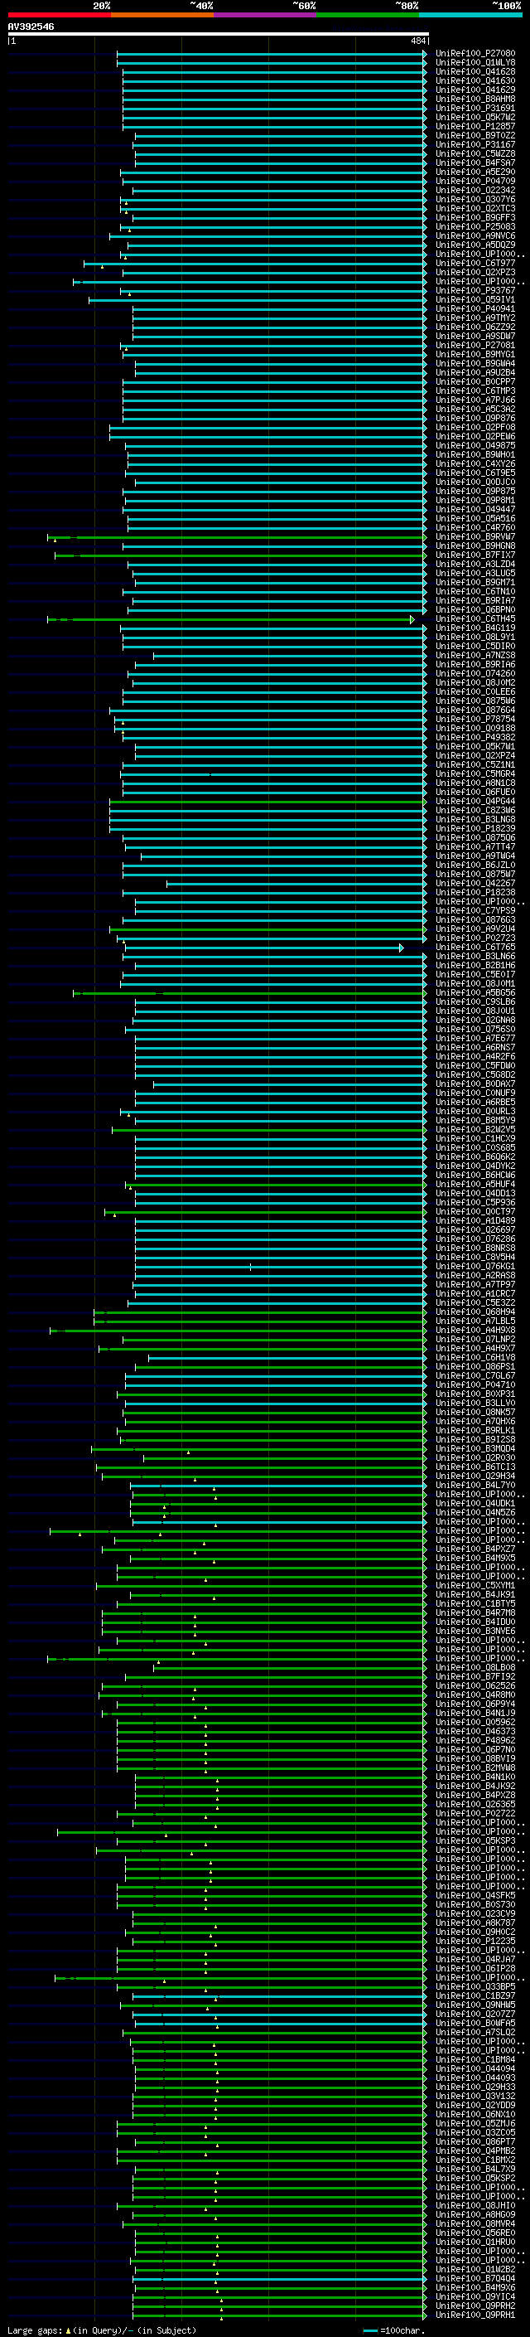Click the white query length bar under AV392546
Image resolution: width=530 pixels, height=2337 pixels.
point(219,35)
